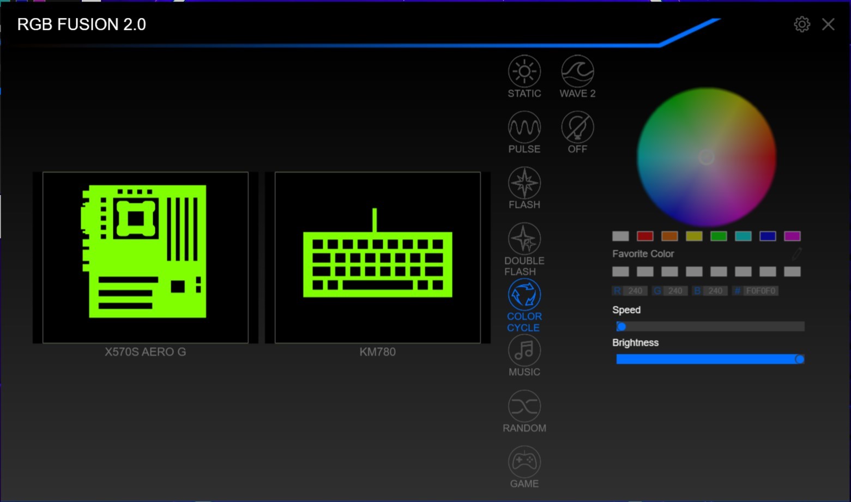851x502 pixels.
Task: Select the fifth Favorite Color slot
Action: point(719,271)
